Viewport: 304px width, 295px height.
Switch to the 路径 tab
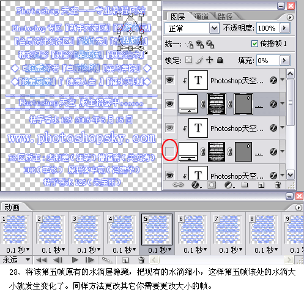[x=225, y=17]
